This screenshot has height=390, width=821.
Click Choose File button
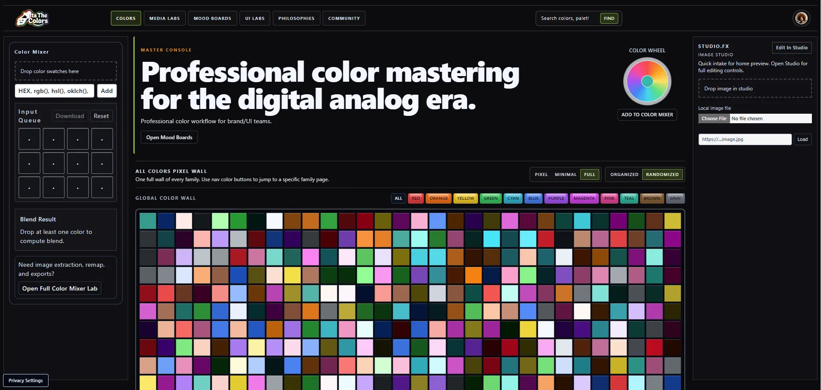(x=714, y=118)
